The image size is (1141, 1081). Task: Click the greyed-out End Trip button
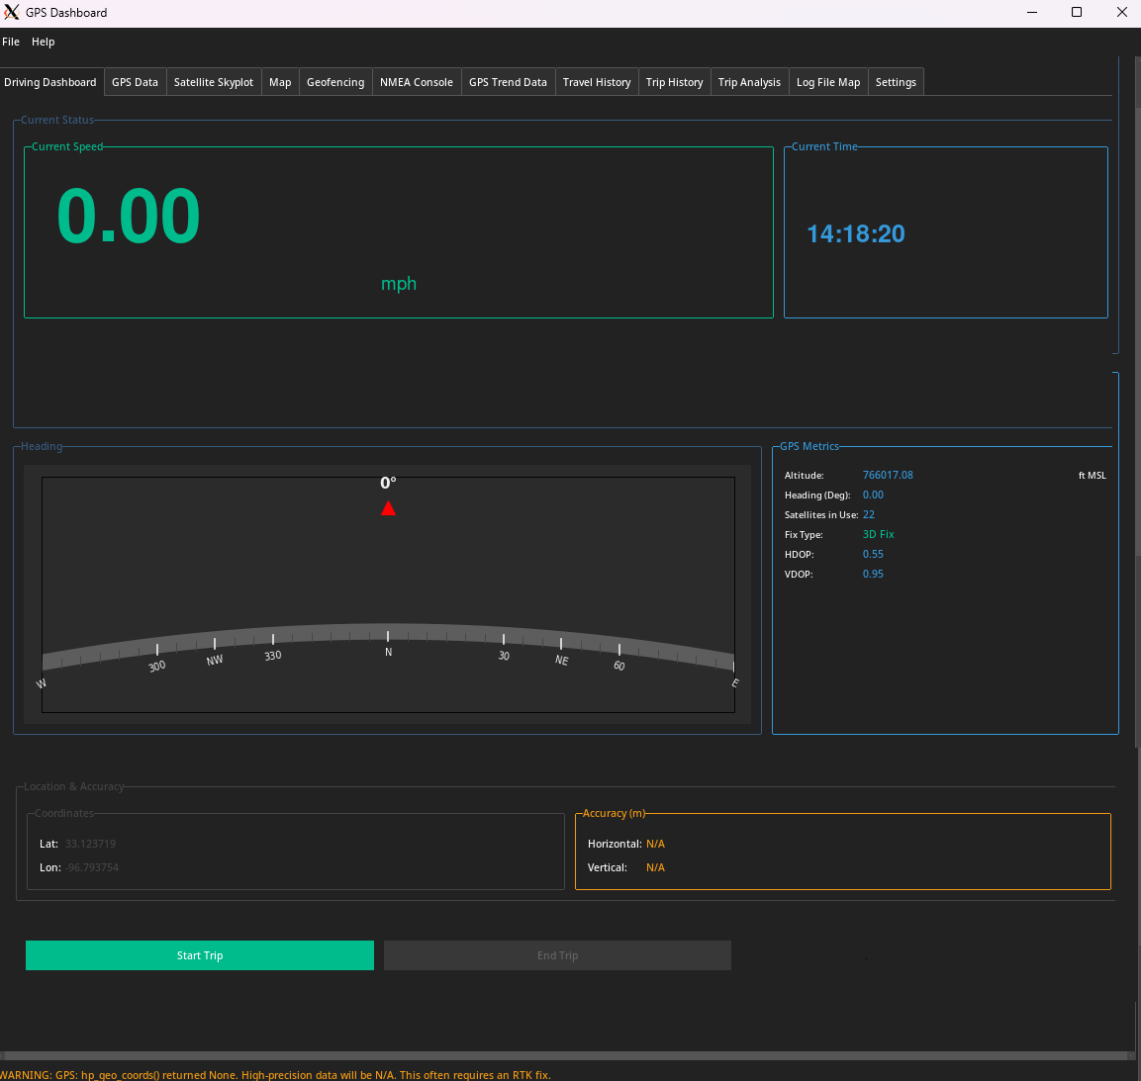pyautogui.click(x=557, y=955)
